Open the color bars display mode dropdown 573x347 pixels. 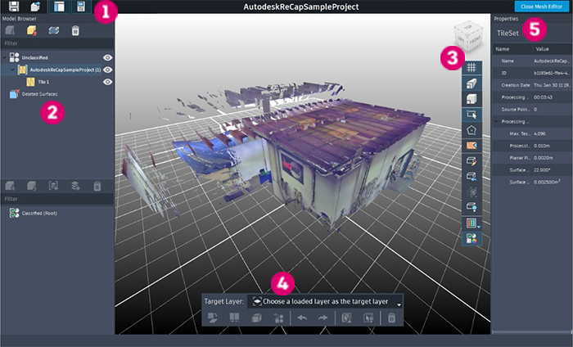[472, 223]
